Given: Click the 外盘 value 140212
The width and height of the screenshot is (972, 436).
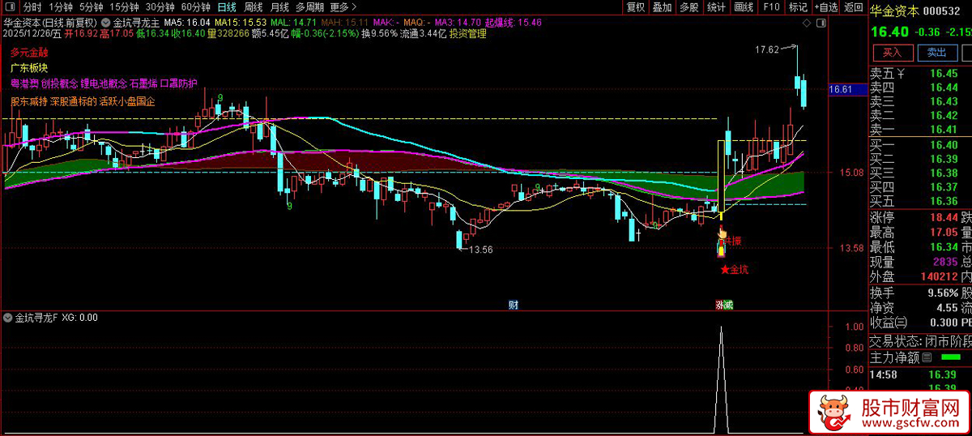Looking at the screenshot, I should (939, 276).
